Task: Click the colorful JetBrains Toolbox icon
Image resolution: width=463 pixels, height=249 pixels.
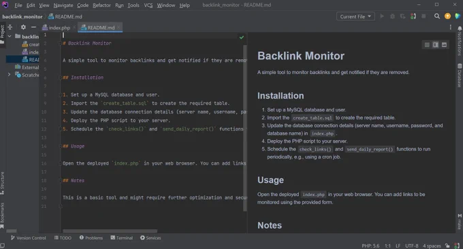Action: [x=458, y=16]
